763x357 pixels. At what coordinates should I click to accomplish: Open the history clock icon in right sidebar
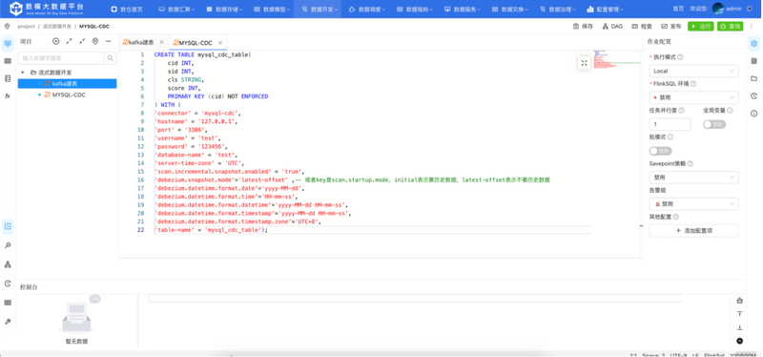tap(753, 96)
